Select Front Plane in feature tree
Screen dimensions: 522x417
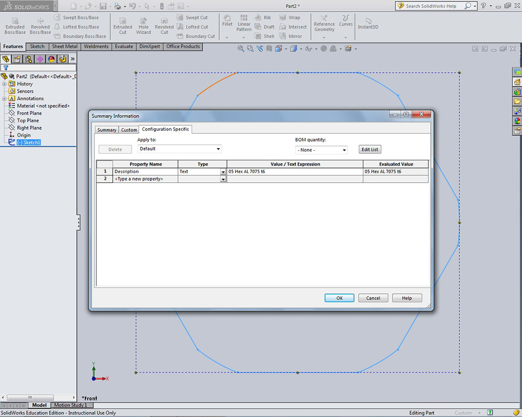coord(29,113)
